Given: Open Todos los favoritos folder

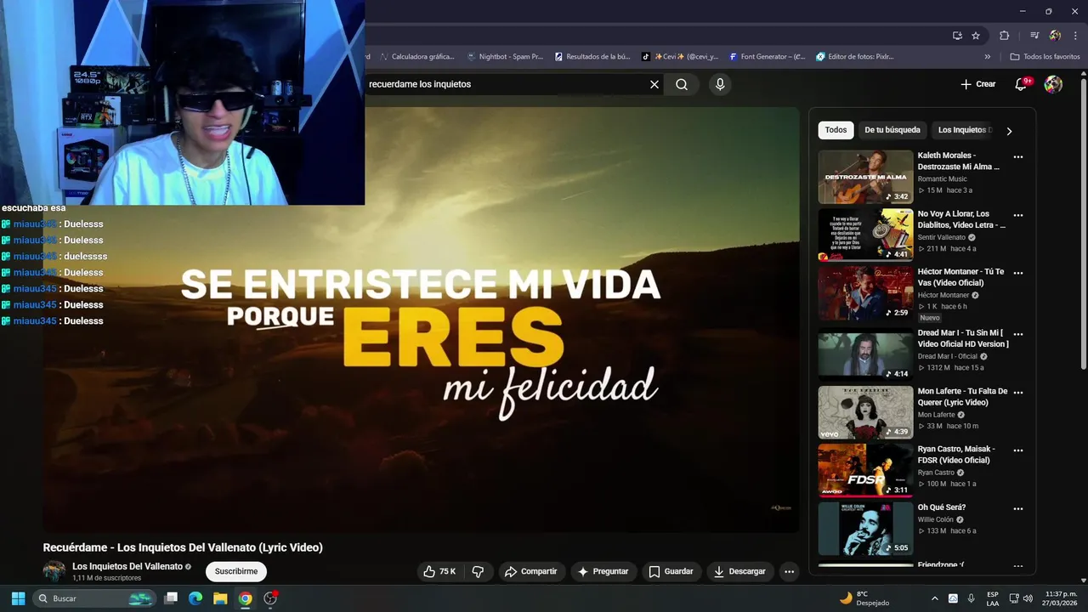Looking at the screenshot, I should [x=1045, y=57].
